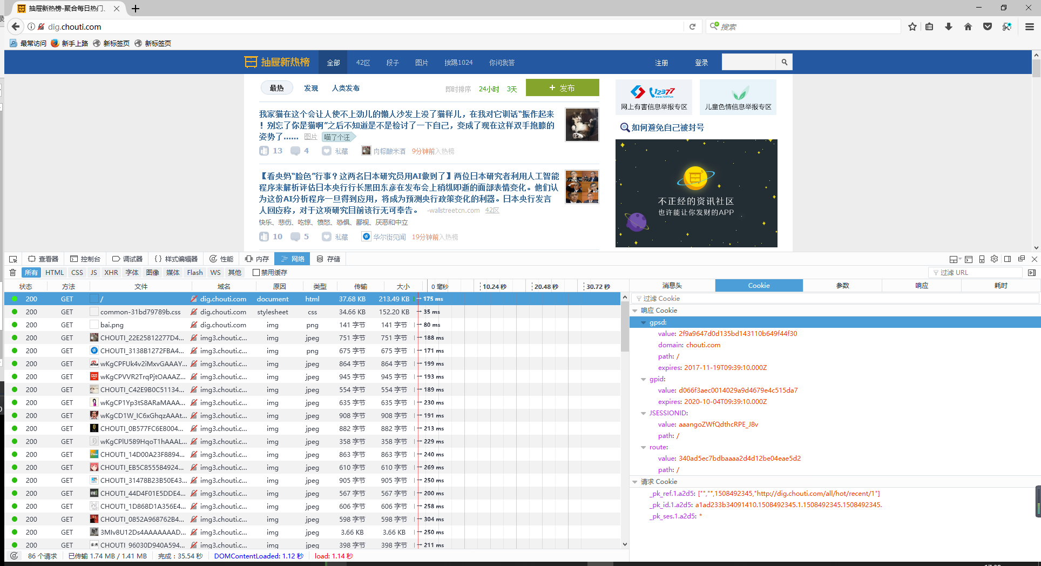Toggle the network details pane icon

1032,273
